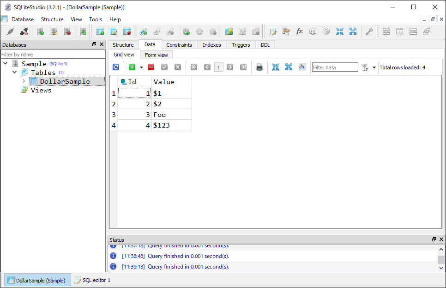This screenshot has width=446, height=288.
Task: Undock the Status panel
Action: point(434,239)
